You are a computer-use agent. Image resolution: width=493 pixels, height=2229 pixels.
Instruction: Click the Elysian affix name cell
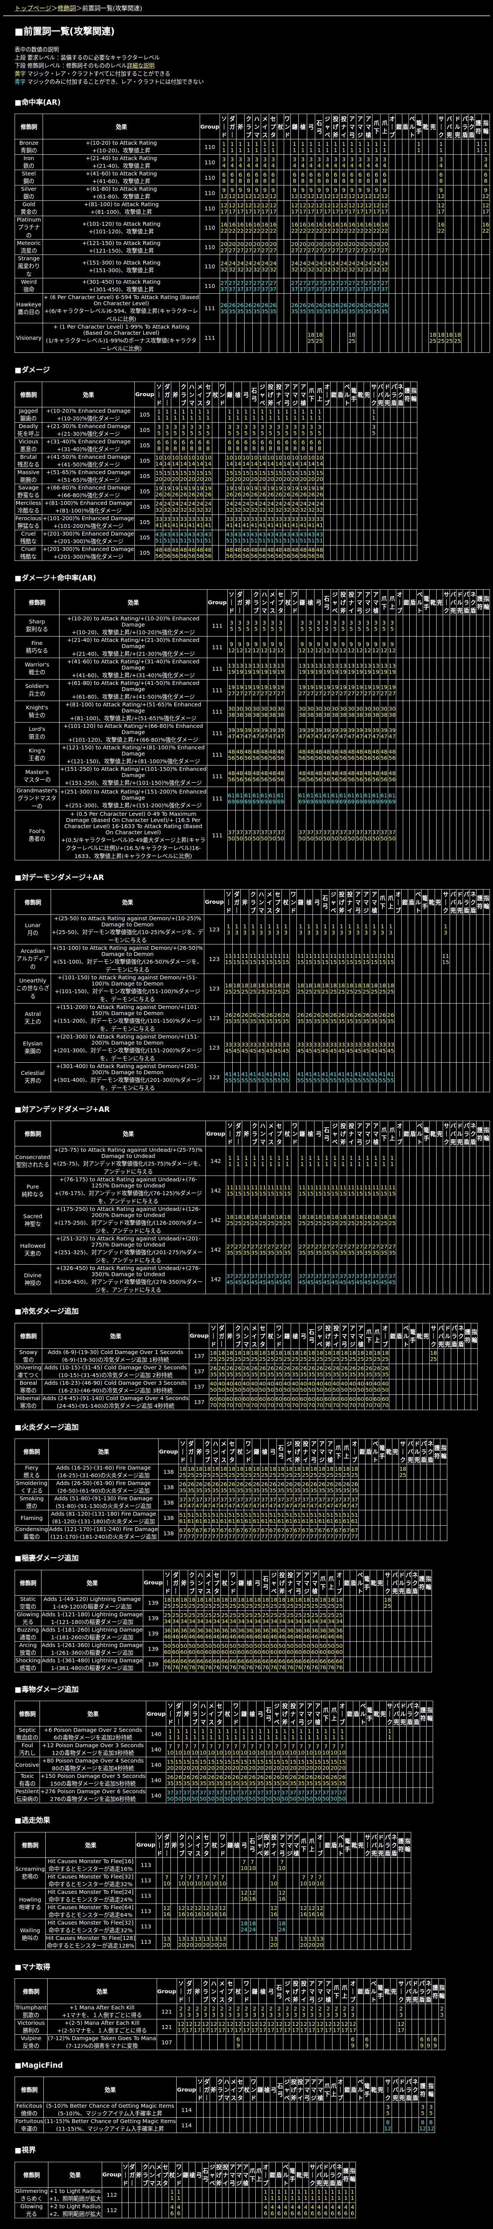[x=33, y=1048]
